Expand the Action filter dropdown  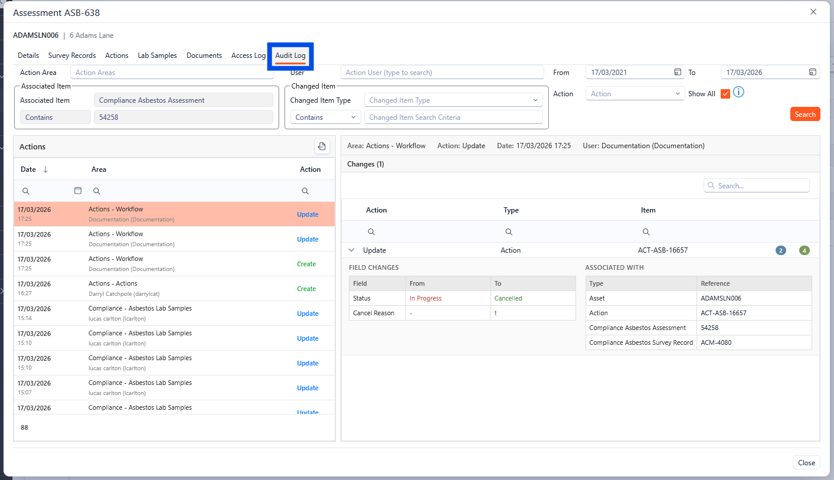click(x=635, y=94)
